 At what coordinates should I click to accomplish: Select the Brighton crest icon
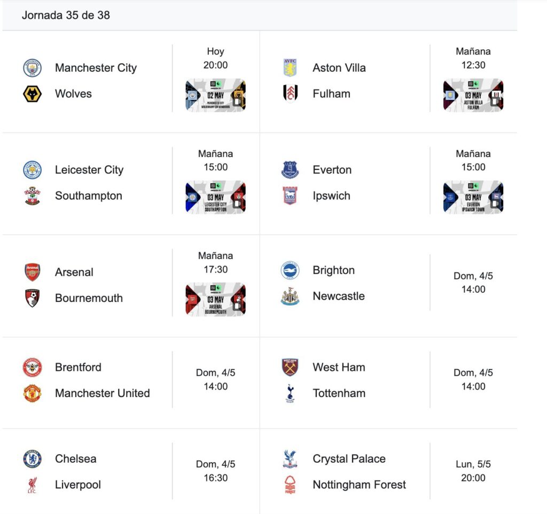(x=290, y=270)
